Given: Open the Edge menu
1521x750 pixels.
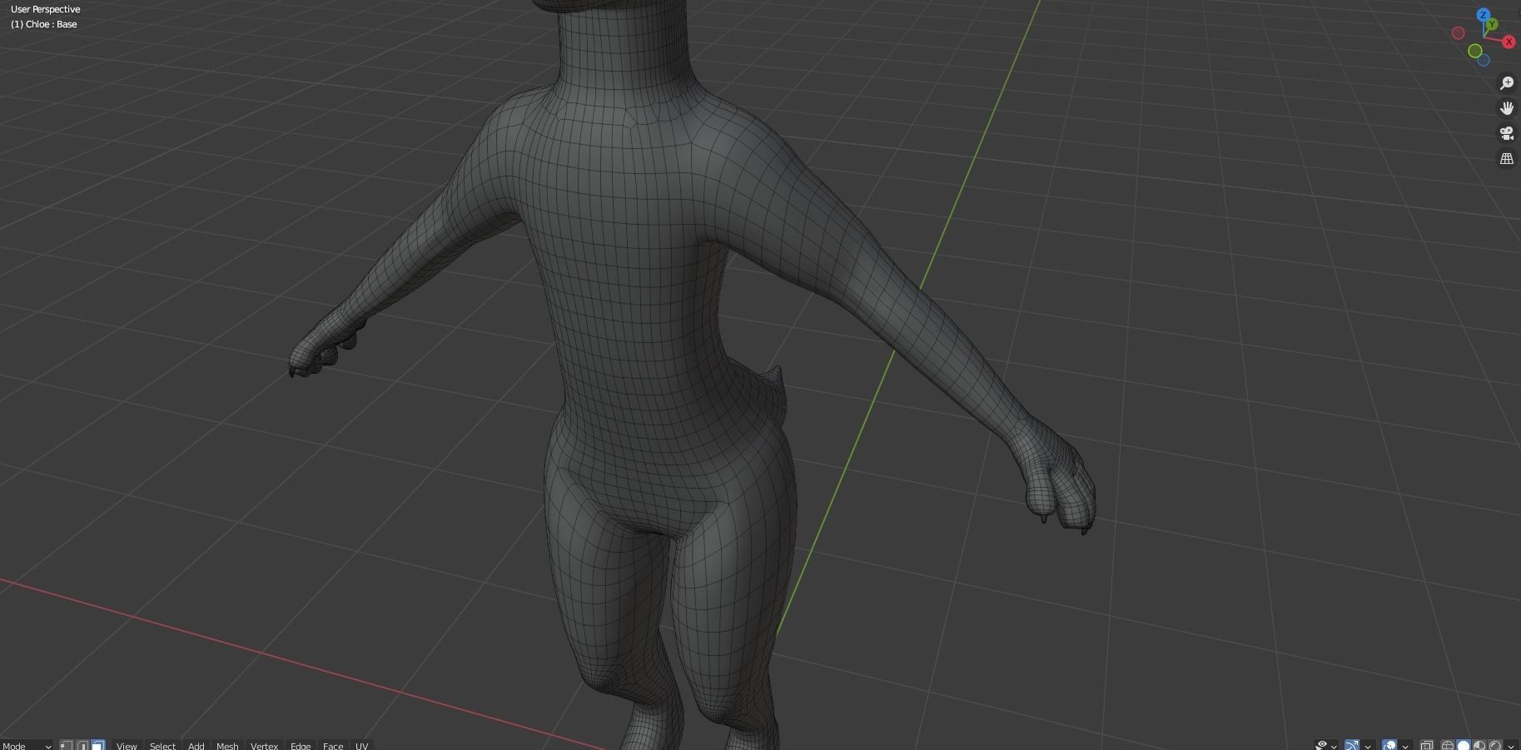Looking at the screenshot, I should tap(301, 745).
